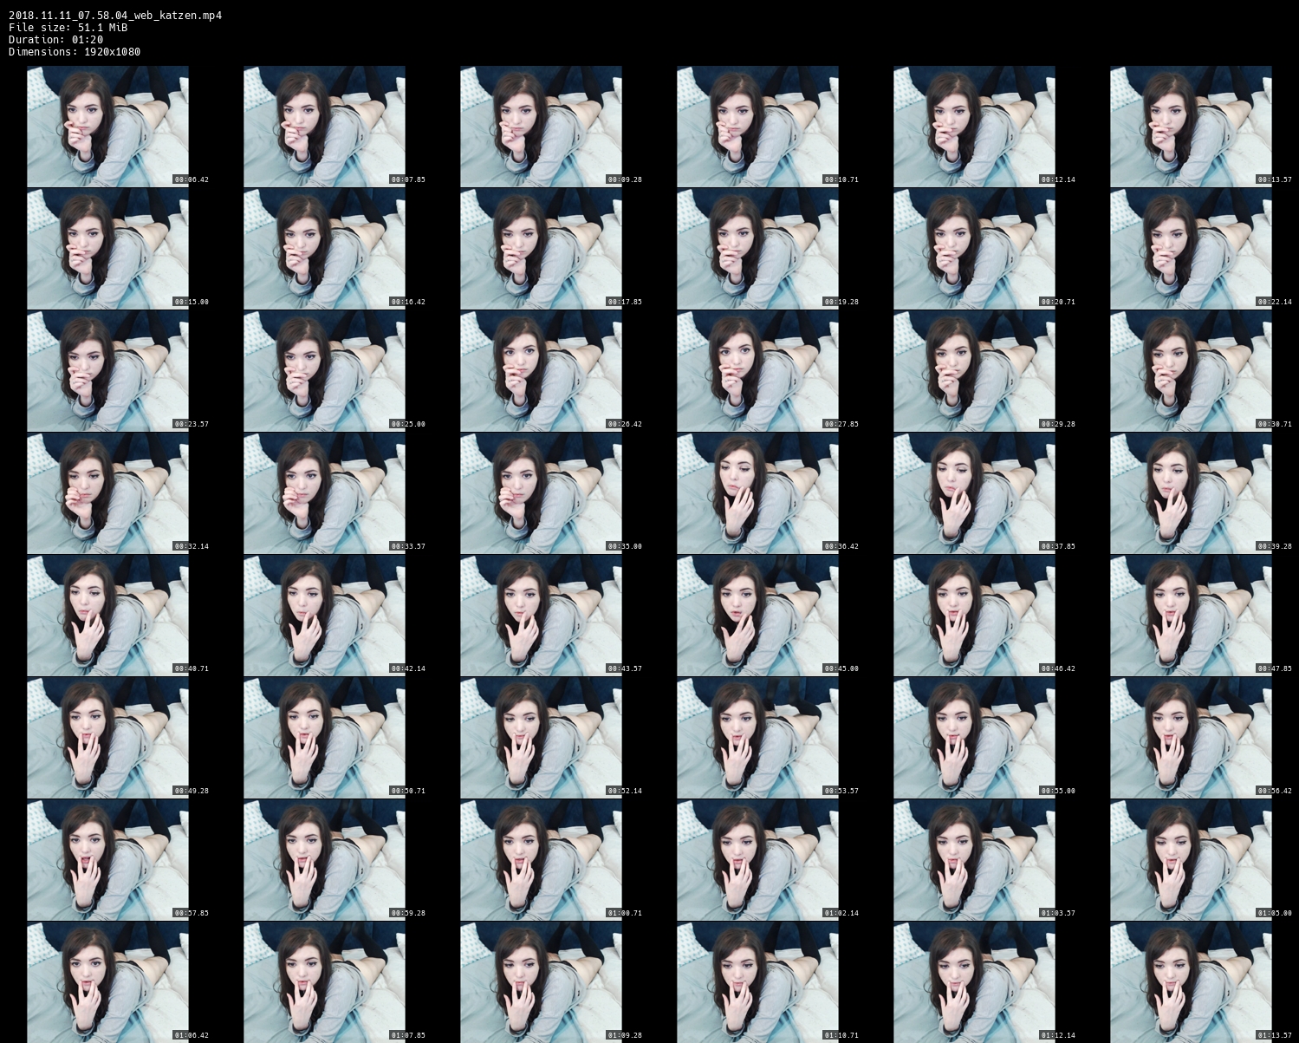Select the frame at 00:50.71
The height and width of the screenshot is (1043, 1299).
coord(325,738)
